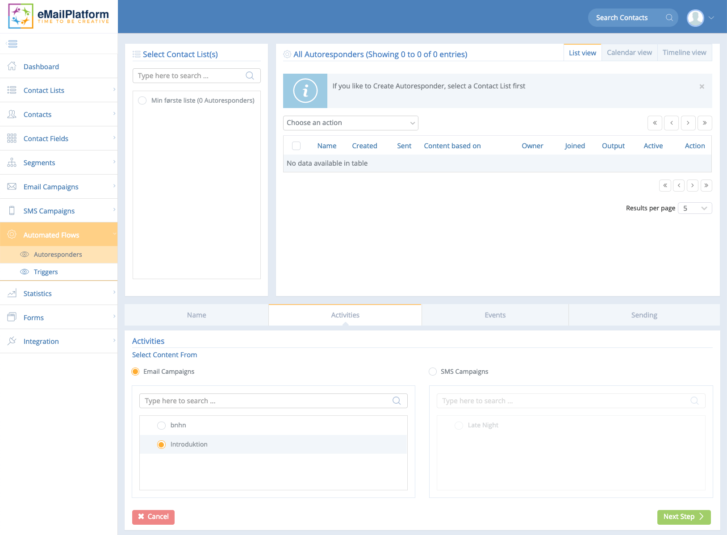Viewport: 727px width, 535px height.
Task: Select the Min første liste radio button
Action: click(142, 100)
